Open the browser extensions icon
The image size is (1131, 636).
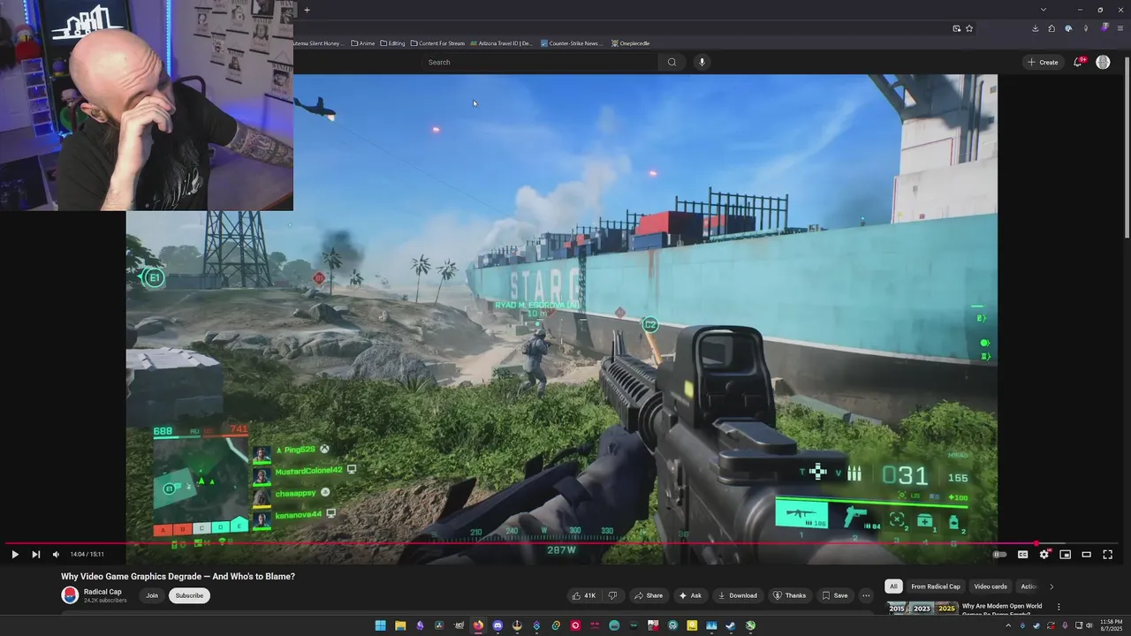(1051, 28)
